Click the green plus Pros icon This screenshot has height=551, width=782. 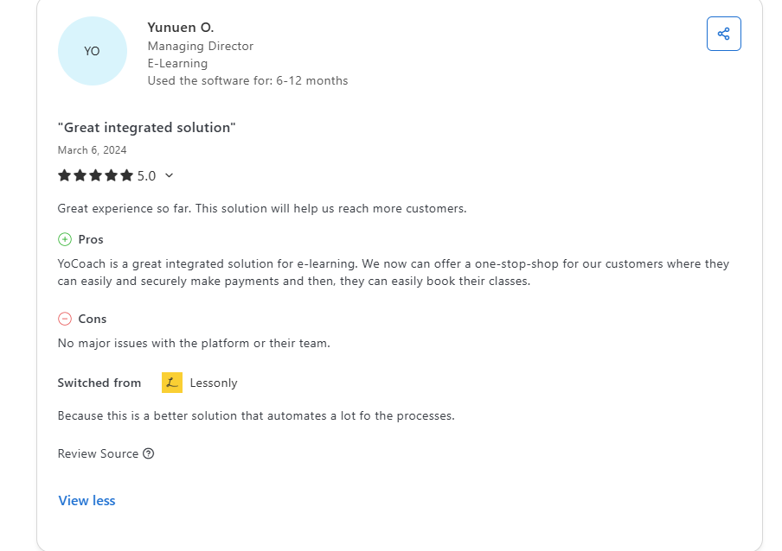(x=65, y=239)
